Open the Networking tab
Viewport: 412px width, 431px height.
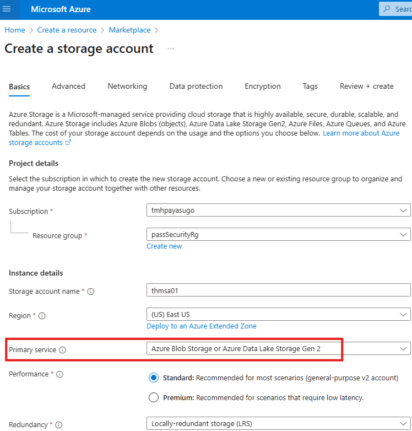pyautogui.click(x=127, y=87)
